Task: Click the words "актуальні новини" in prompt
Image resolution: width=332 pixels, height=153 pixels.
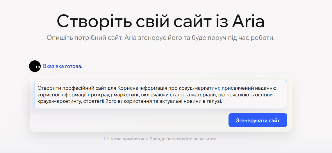Action: point(171,101)
